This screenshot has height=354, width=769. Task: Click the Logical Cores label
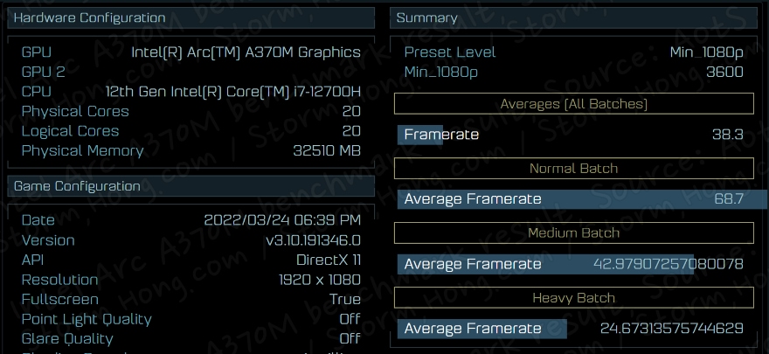point(70,131)
